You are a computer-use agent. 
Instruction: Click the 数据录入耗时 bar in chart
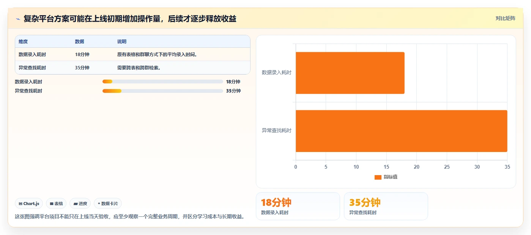[350, 73]
